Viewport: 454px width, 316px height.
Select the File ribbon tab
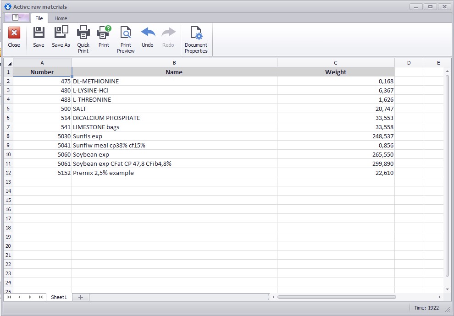pos(39,18)
